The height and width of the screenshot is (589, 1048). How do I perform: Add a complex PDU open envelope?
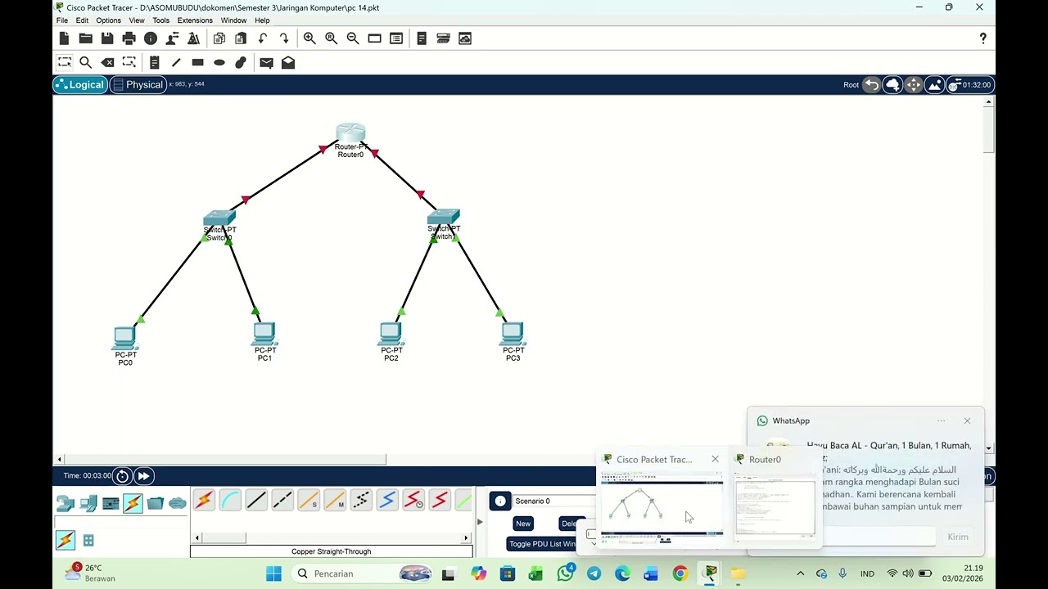[x=288, y=62]
